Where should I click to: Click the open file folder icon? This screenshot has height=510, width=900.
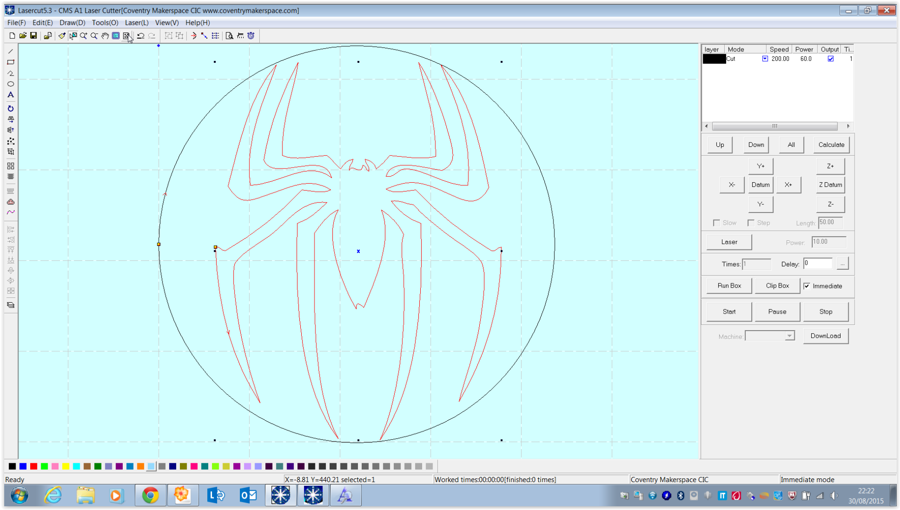point(23,36)
